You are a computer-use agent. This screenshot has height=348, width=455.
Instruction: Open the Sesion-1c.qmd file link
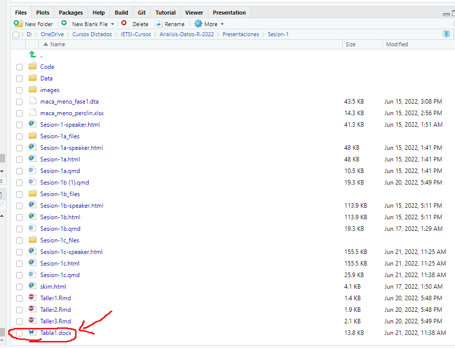(60, 275)
